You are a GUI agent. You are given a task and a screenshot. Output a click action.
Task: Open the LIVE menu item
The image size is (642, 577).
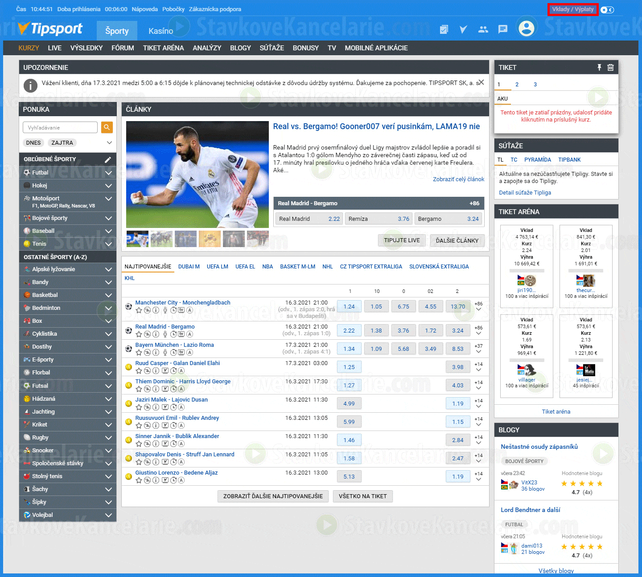pyautogui.click(x=55, y=48)
